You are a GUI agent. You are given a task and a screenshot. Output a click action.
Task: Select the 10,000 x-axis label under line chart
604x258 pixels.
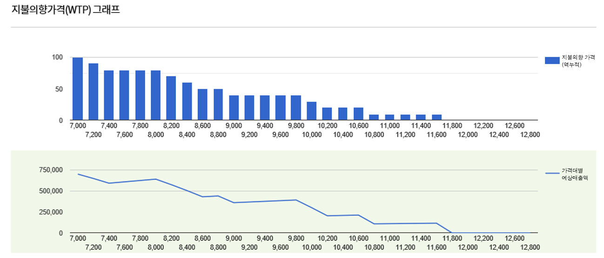(312, 247)
